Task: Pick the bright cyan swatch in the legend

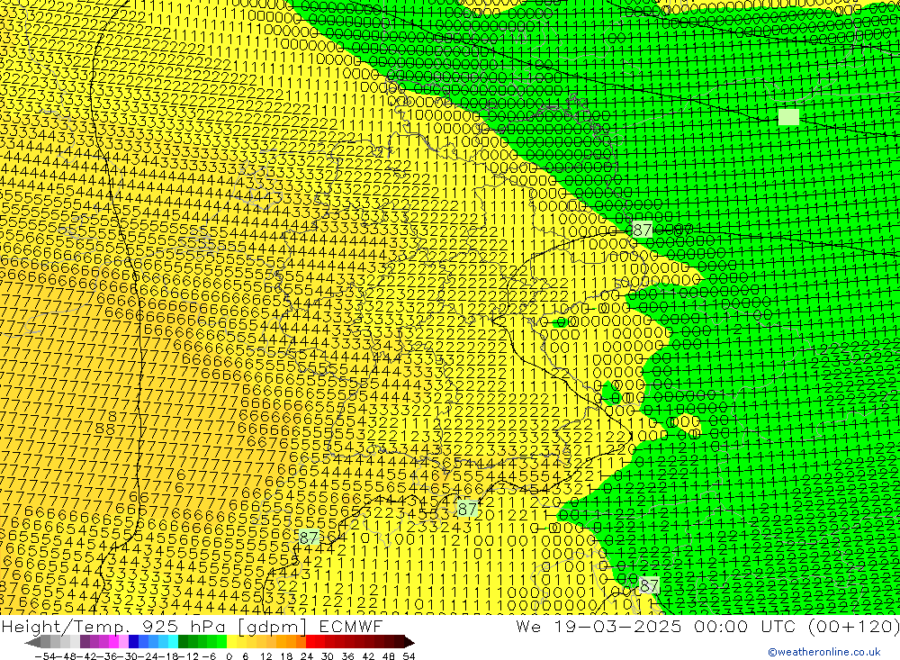Action: click(x=173, y=642)
